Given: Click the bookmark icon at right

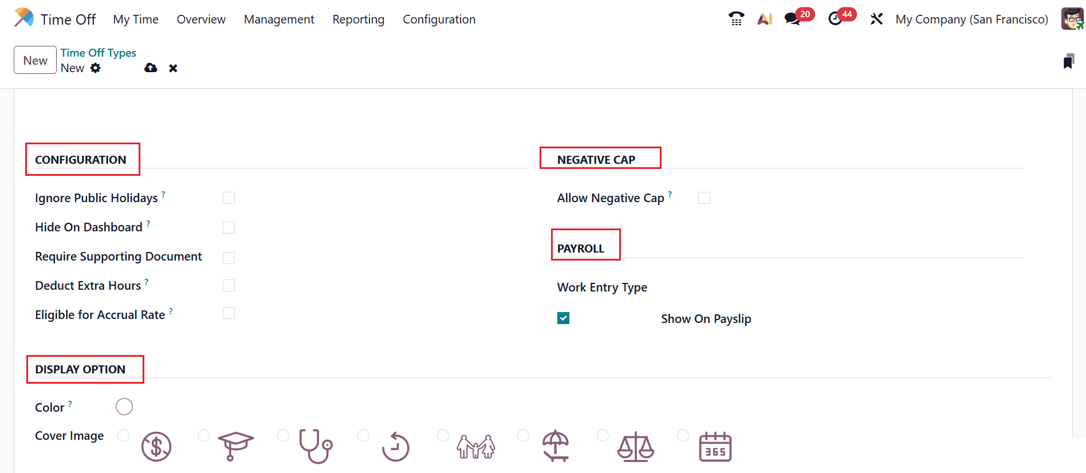Looking at the screenshot, I should [1068, 61].
